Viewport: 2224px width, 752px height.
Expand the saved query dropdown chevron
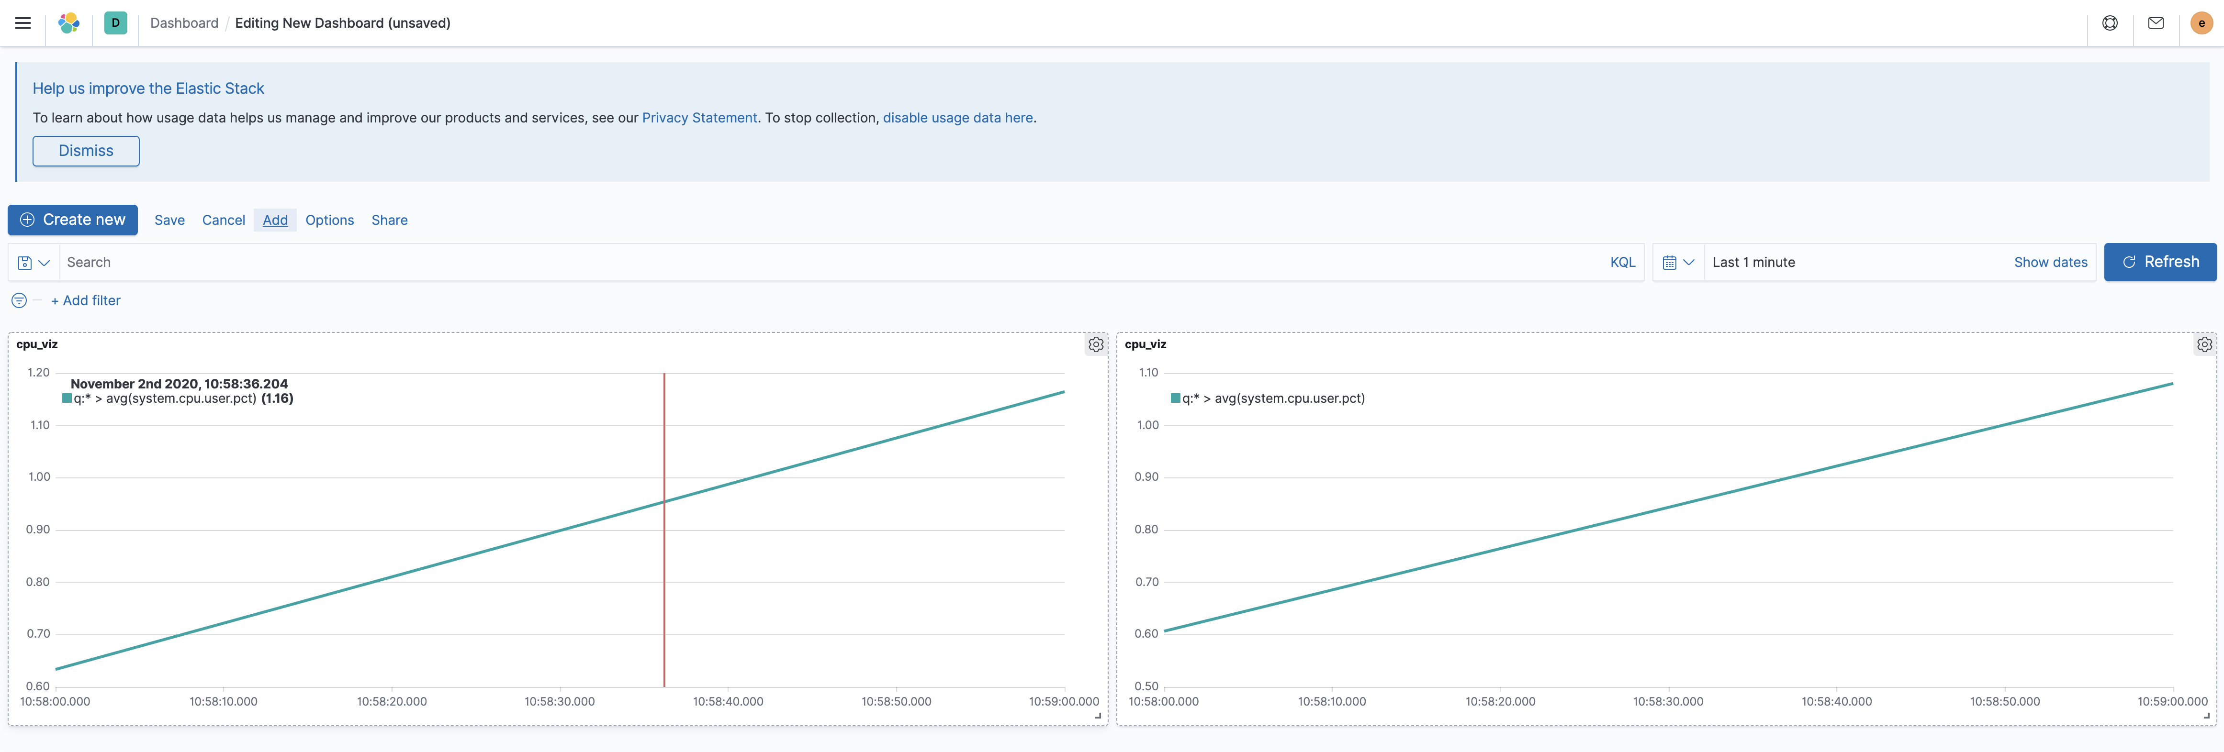click(x=44, y=261)
